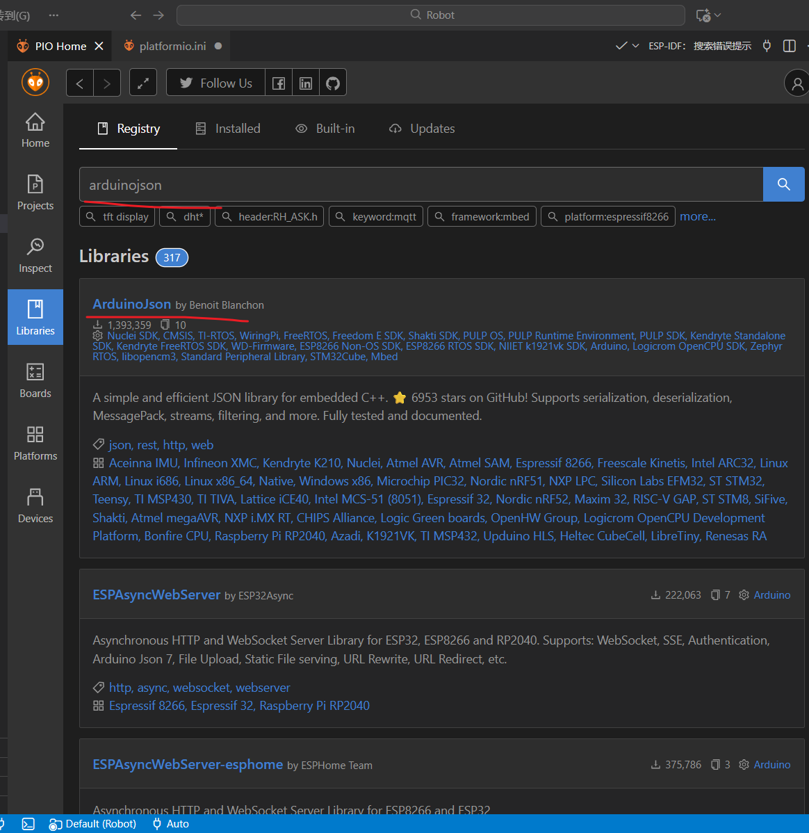Open the LinkedIn page icon
The image size is (809, 833).
[x=305, y=83]
